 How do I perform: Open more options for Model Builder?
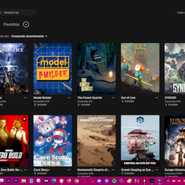tap(69, 98)
